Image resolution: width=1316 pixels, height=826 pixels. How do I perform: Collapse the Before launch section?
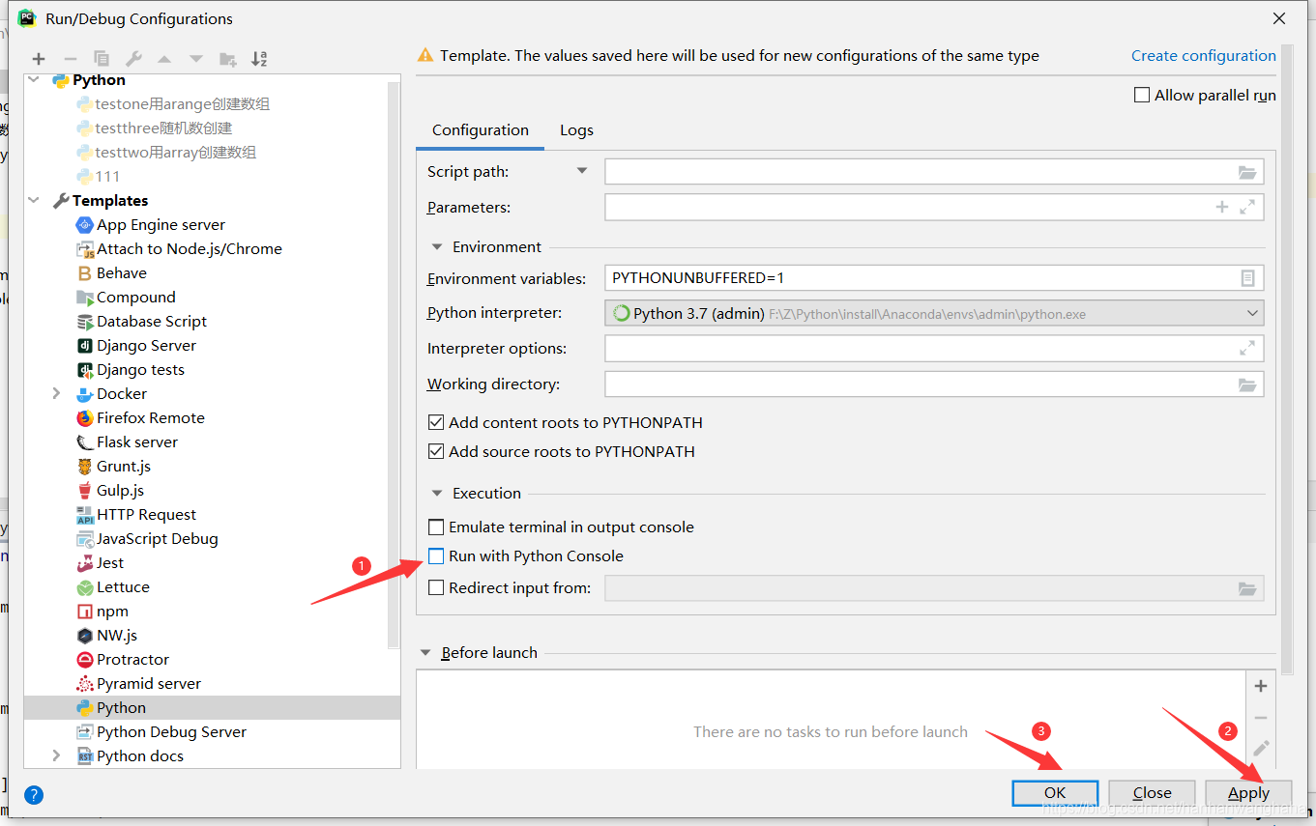click(x=425, y=652)
